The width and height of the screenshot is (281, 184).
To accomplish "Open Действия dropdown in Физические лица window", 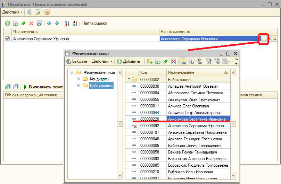I will 102,62.
